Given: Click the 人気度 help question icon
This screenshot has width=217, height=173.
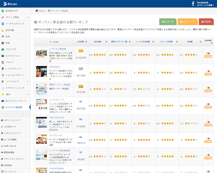Looking at the screenshot, I should pos(83,41).
